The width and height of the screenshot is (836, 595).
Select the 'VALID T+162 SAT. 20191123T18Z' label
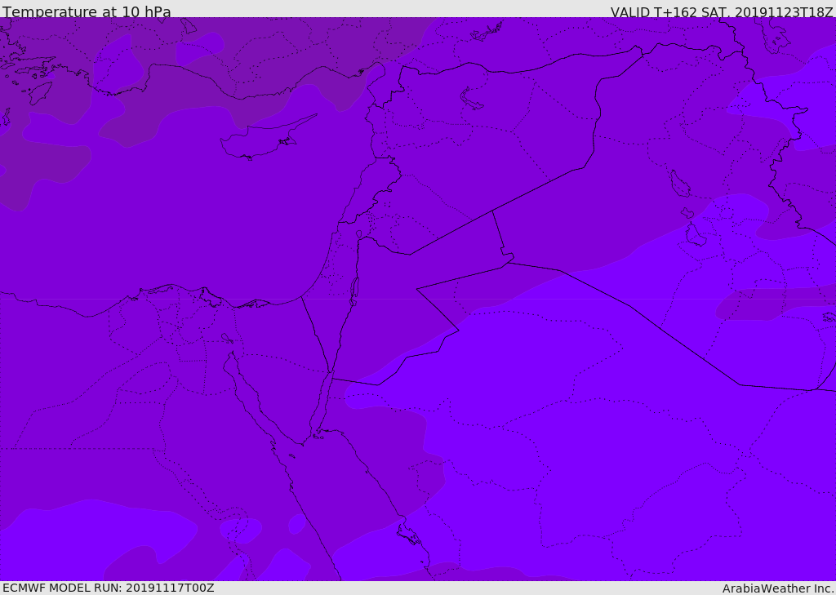[722, 11]
